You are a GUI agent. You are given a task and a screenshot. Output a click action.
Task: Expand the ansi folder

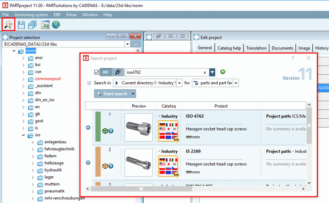[x=23, y=58]
